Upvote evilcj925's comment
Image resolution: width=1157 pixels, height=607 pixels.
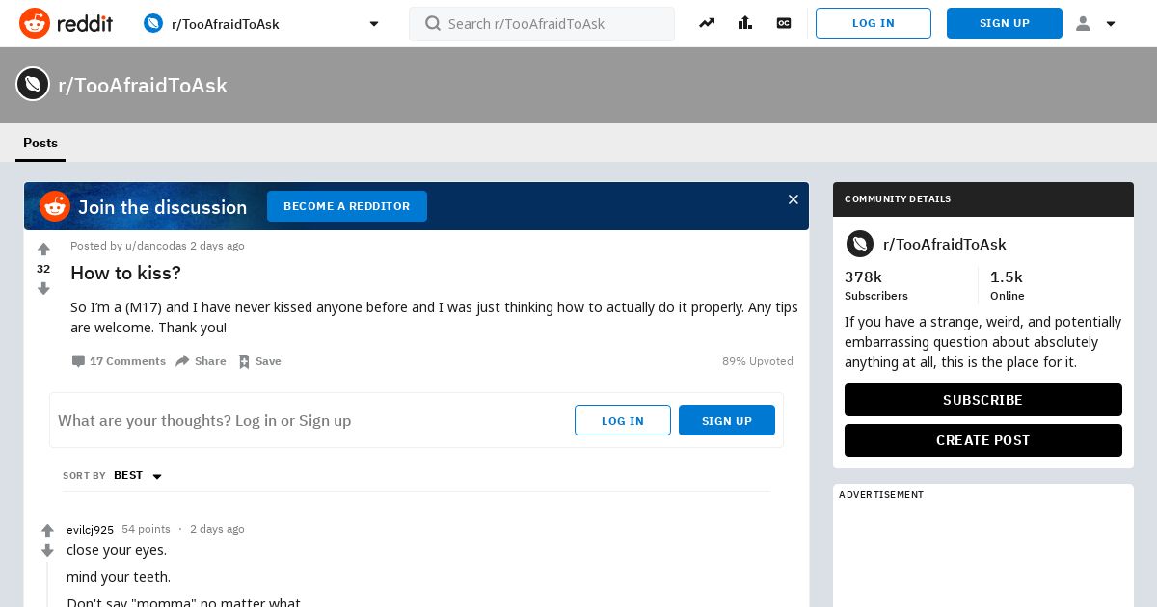pos(47,531)
